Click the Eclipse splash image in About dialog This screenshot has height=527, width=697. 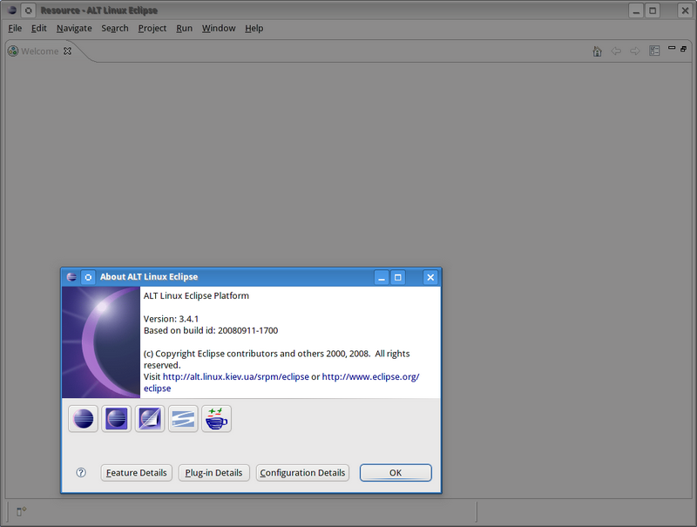[101, 342]
